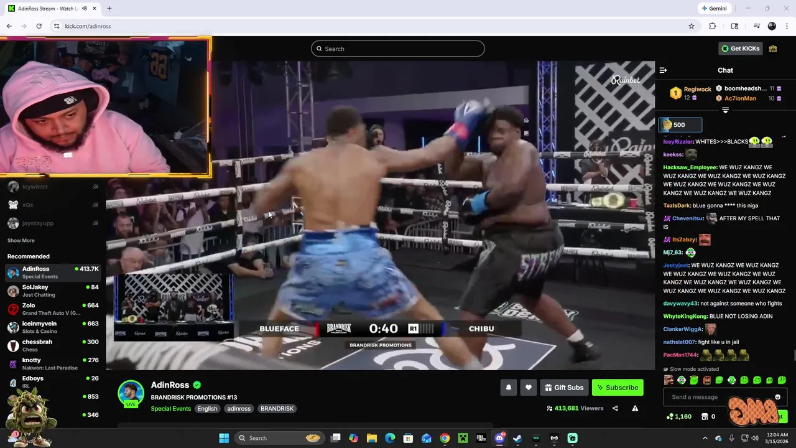
Task: Click the Get KICKs button
Action: (x=740, y=49)
